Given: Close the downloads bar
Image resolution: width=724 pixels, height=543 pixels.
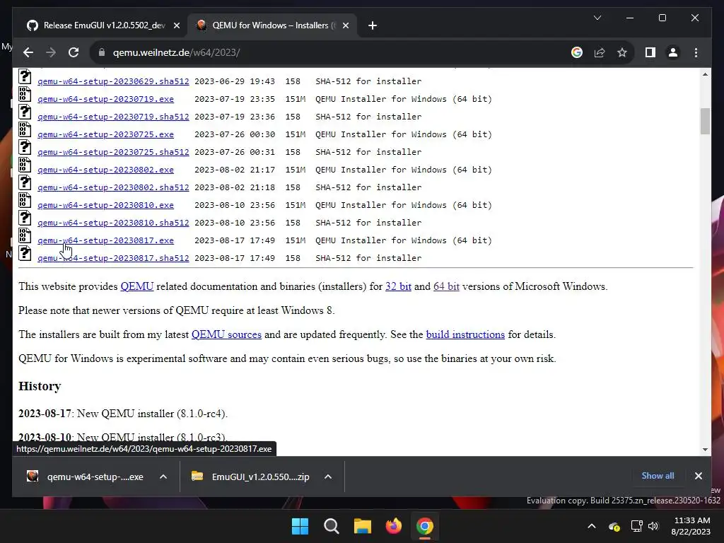Looking at the screenshot, I should pos(698,476).
